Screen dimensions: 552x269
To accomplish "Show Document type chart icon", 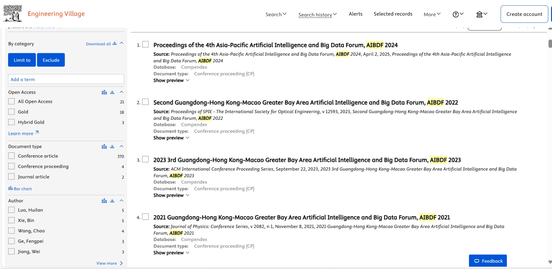I will (104, 146).
